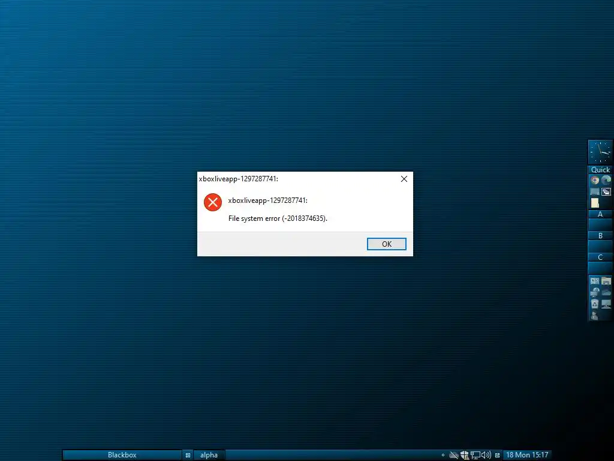
Task: Open the windows switcher icon in Quick panel
Action: 606,191
